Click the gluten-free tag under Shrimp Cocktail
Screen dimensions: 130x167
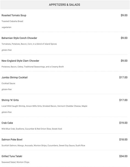[7, 89]
